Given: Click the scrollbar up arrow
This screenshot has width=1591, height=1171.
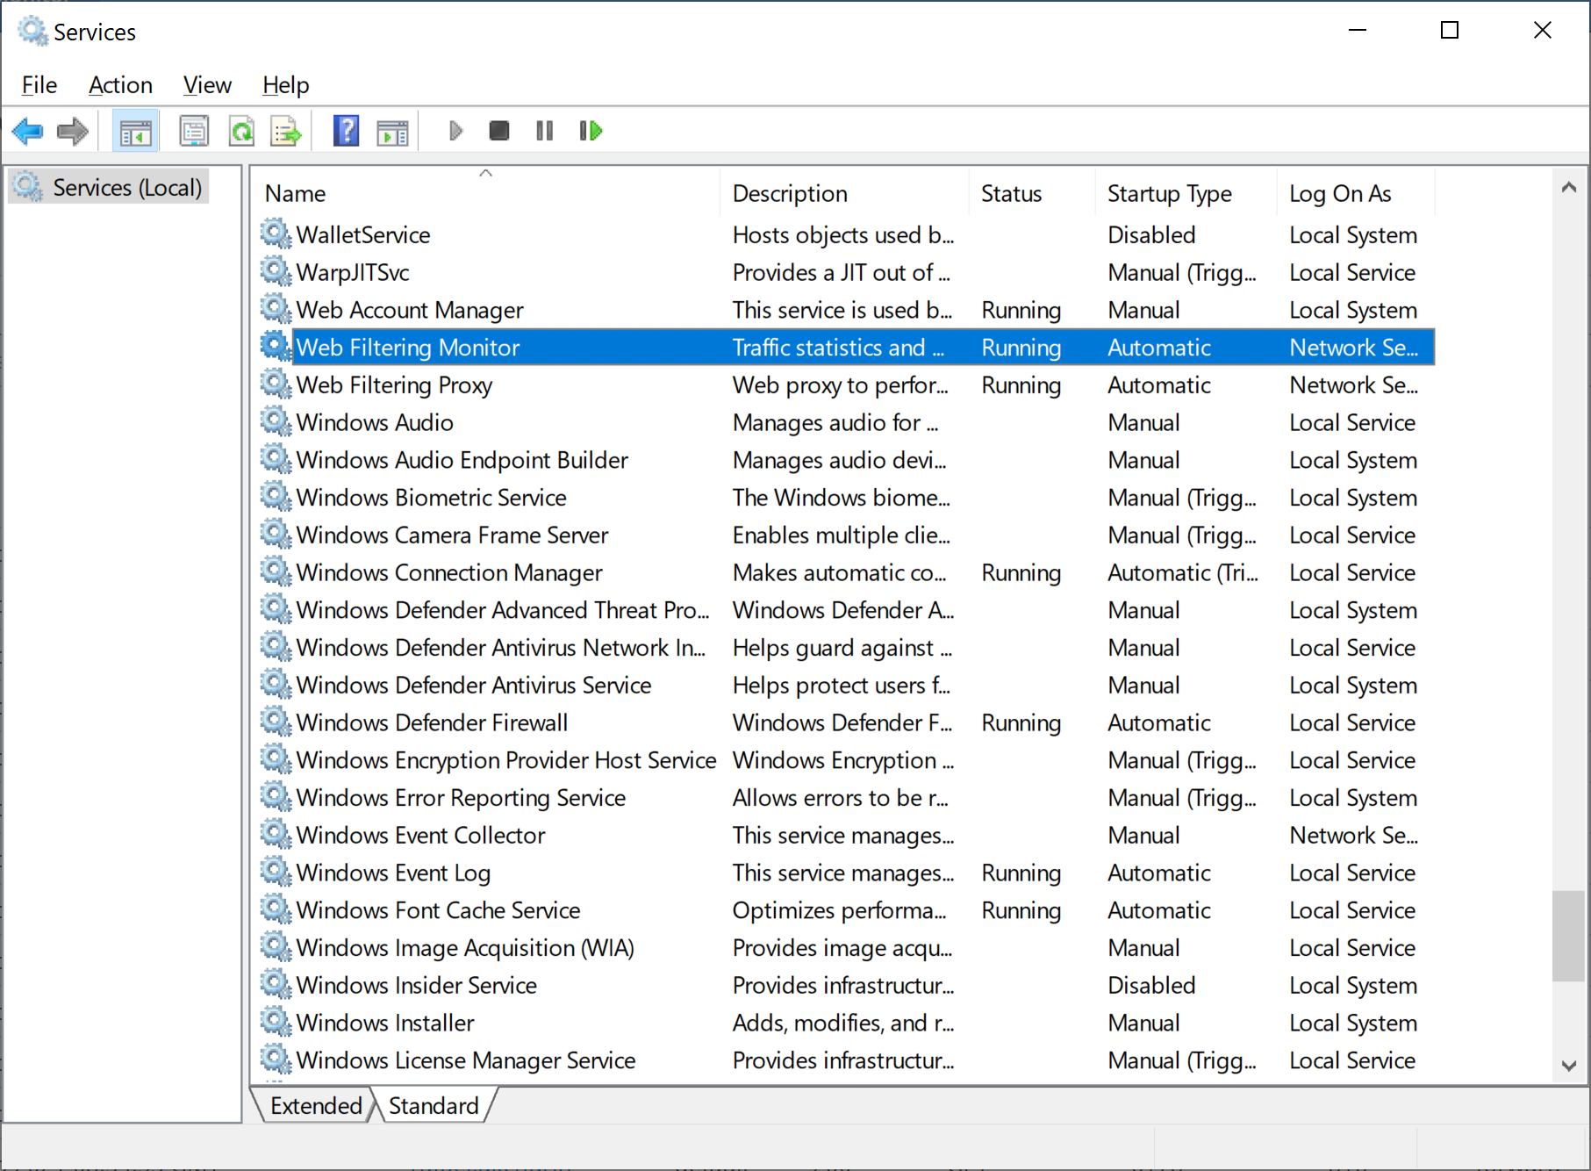Looking at the screenshot, I should click(x=1569, y=187).
